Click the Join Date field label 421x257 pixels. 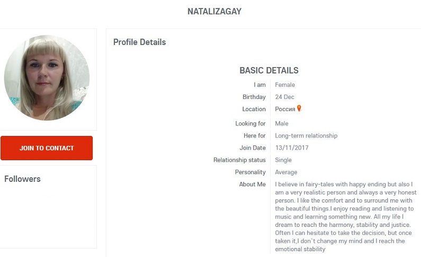coord(253,148)
